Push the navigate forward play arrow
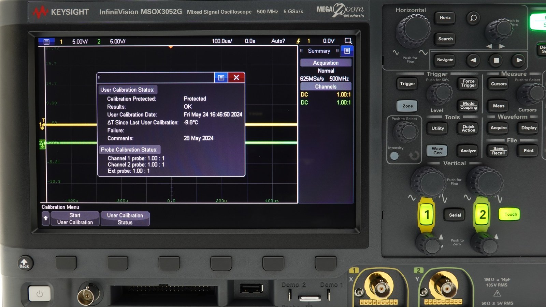 pos(519,60)
